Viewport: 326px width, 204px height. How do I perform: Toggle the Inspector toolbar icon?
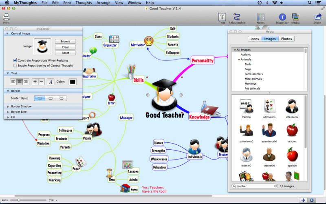pyautogui.click(x=282, y=17)
